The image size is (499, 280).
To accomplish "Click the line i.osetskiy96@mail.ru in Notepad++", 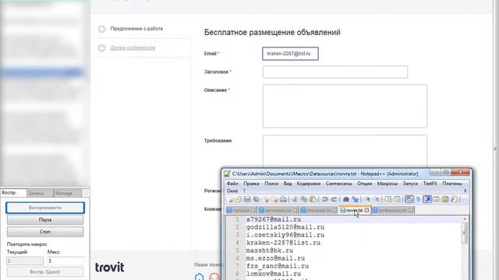I will click(285, 235).
